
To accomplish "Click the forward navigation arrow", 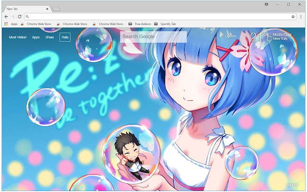I will [13, 17].
